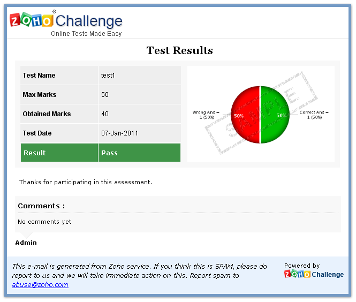
Task: Click the green Correct Answers pie slice
Action: (275, 115)
